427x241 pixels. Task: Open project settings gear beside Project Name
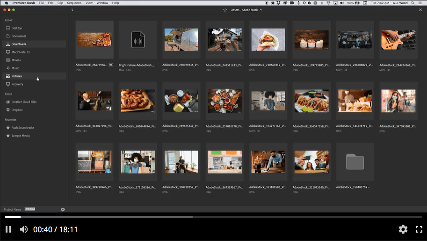click(x=63, y=210)
